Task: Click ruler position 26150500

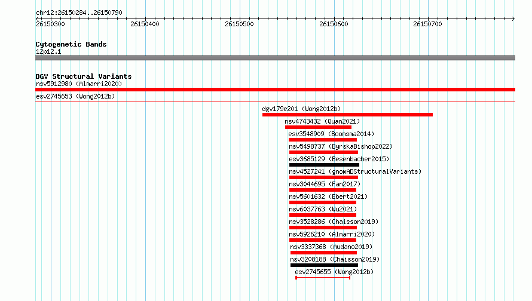Action: [239, 24]
